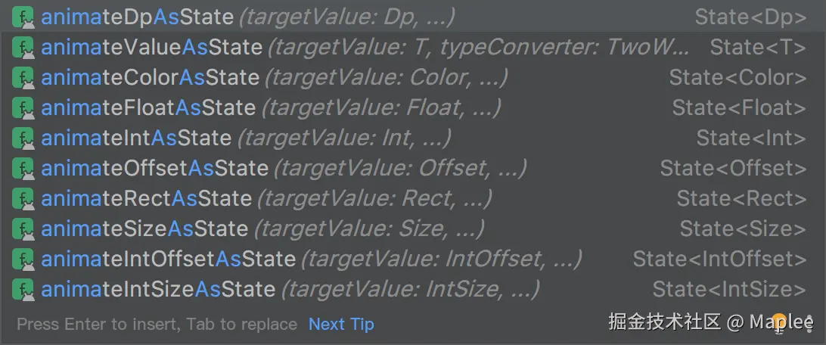Viewport: 826px width, 345px height.
Task: Click the function icon beside animateIntAsState
Action: (23, 138)
